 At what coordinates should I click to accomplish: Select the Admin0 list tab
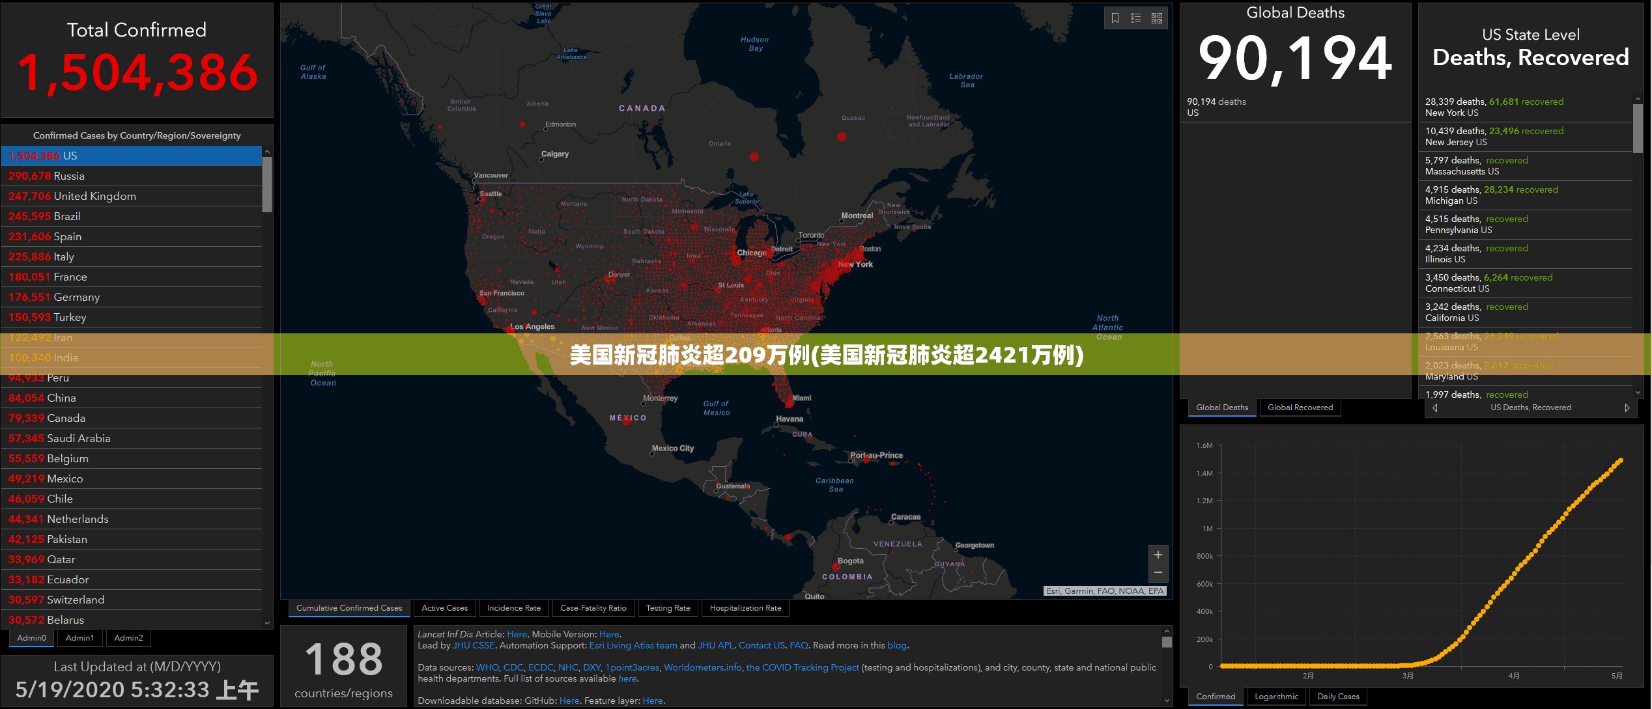[x=32, y=638]
